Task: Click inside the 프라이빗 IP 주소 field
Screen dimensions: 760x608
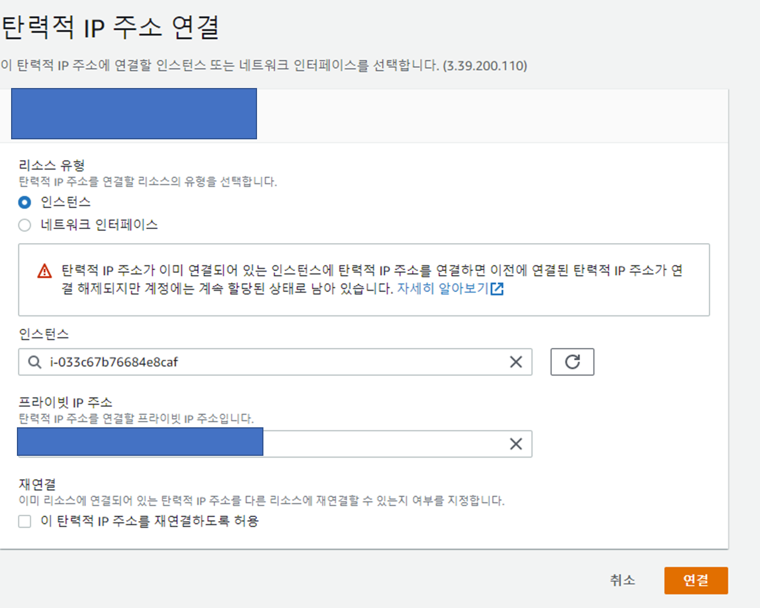Action: pos(275,444)
